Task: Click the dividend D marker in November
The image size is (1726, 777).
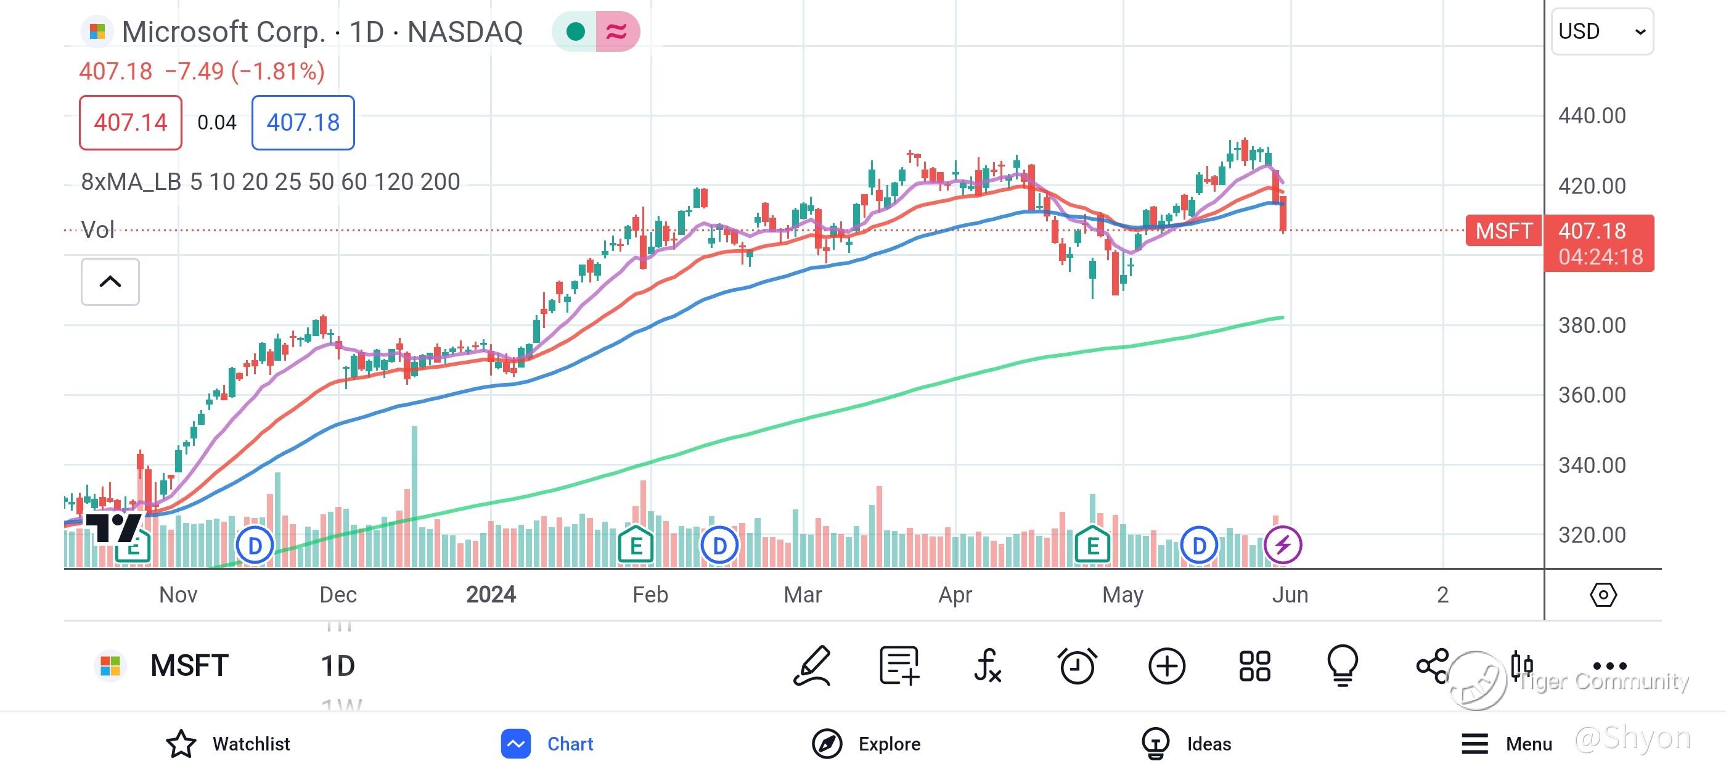Action: [x=255, y=545]
